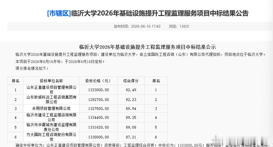This screenshot has height=147, width=273.
Task: Select the score 87.21
Action: pyautogui.click(x=131, y=137)
